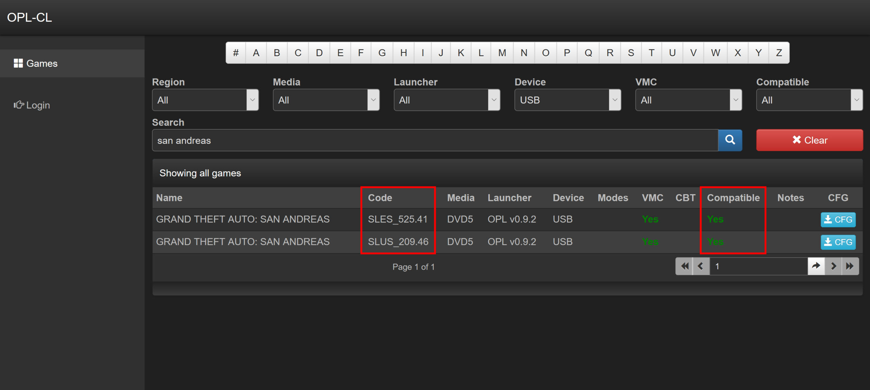Select game name in SLUS_209.46 row

coord(243,242)
